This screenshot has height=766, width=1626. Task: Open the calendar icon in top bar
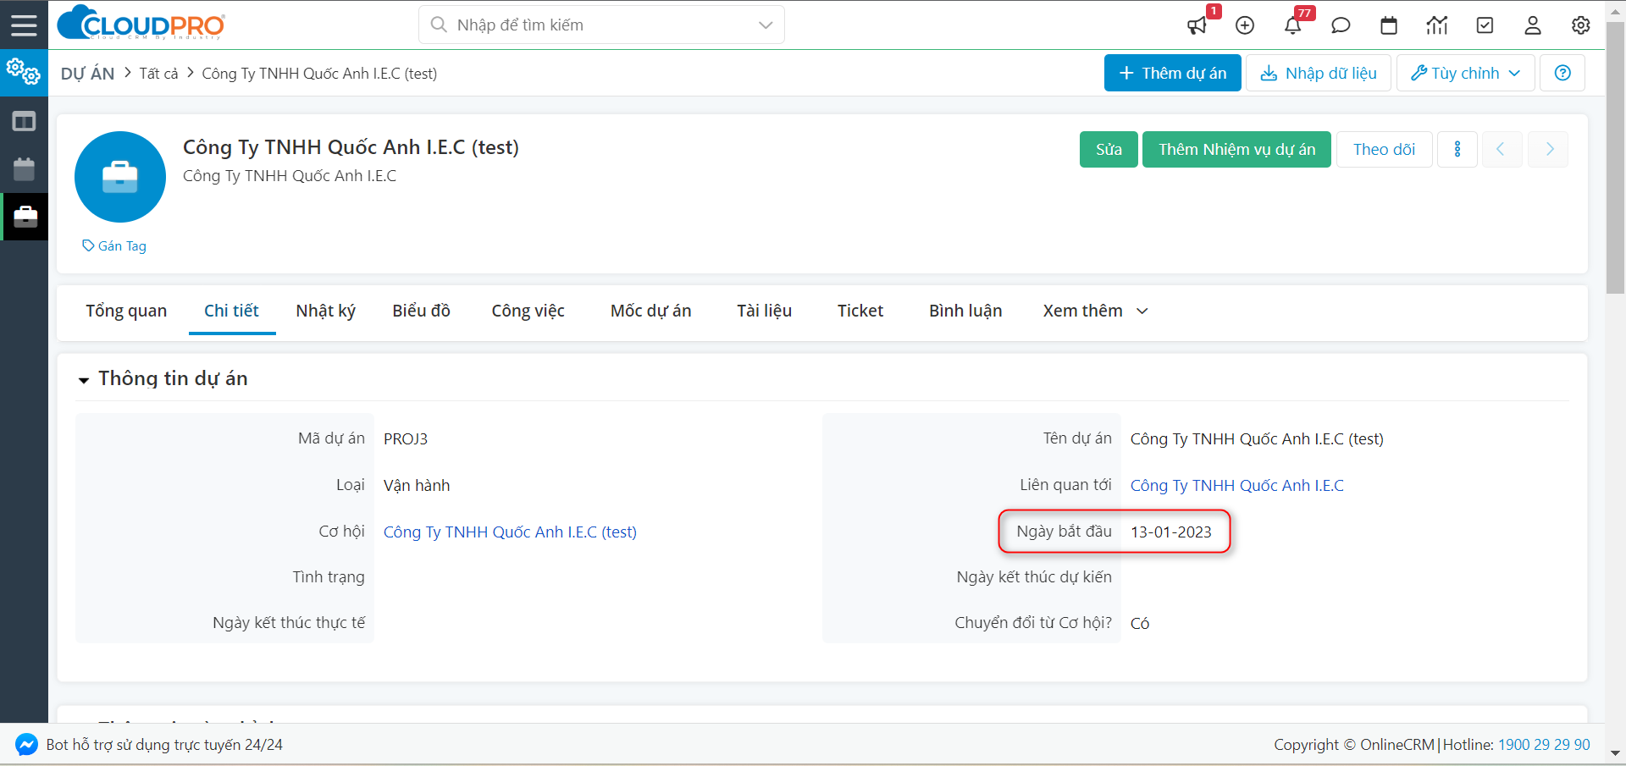click(1389, 25)
